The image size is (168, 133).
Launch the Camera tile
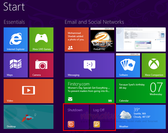point(41,65)
